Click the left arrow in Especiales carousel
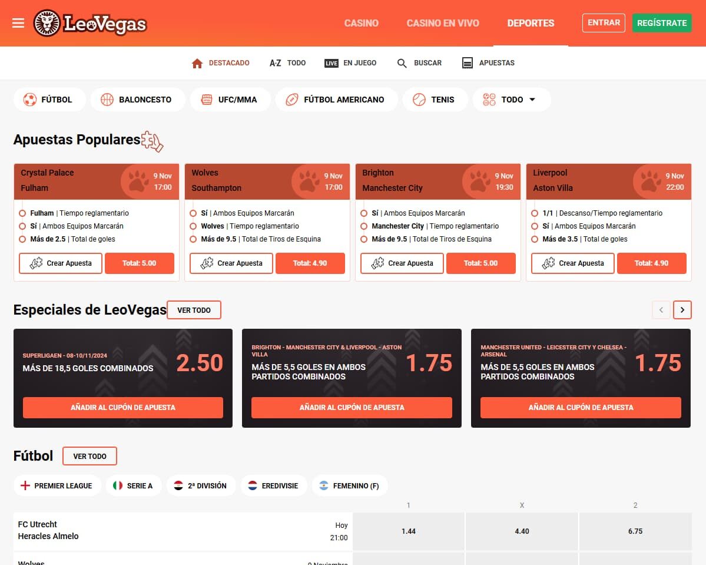This screenshot has width=706, height=565. click(x=661, y=309)
